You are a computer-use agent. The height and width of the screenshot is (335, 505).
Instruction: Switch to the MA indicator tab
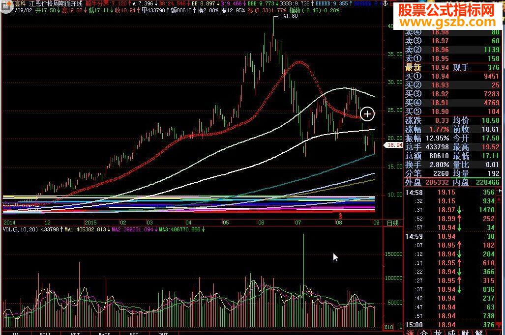16,334
